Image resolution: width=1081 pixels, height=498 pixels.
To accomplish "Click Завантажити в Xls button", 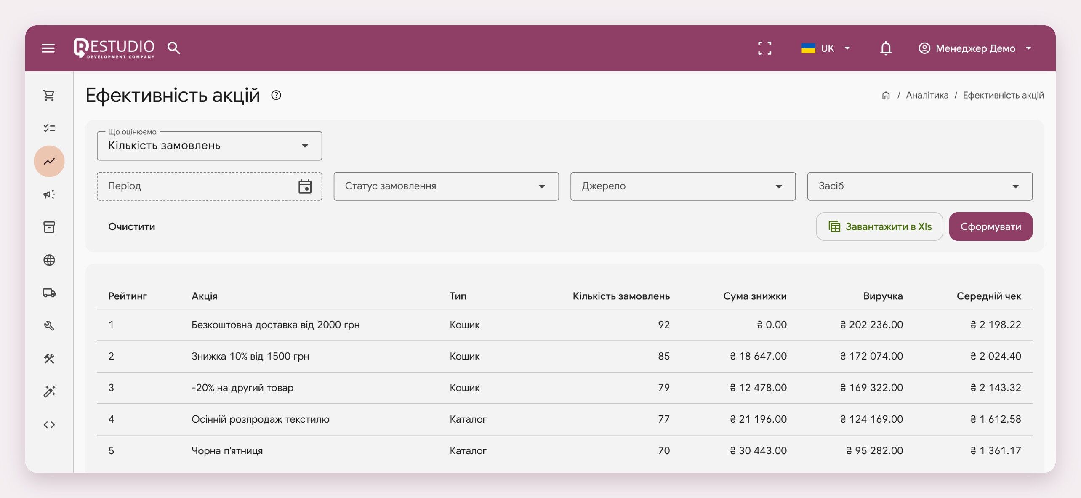I will [879, 226].
